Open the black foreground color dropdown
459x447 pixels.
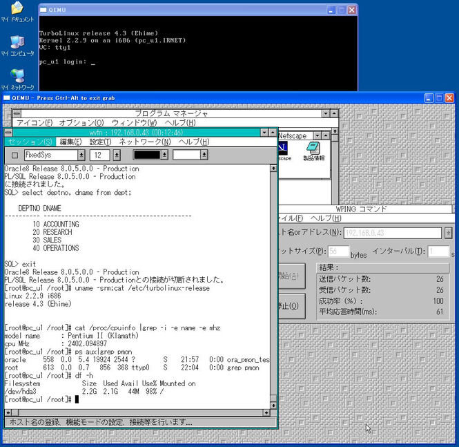point(164,155)
